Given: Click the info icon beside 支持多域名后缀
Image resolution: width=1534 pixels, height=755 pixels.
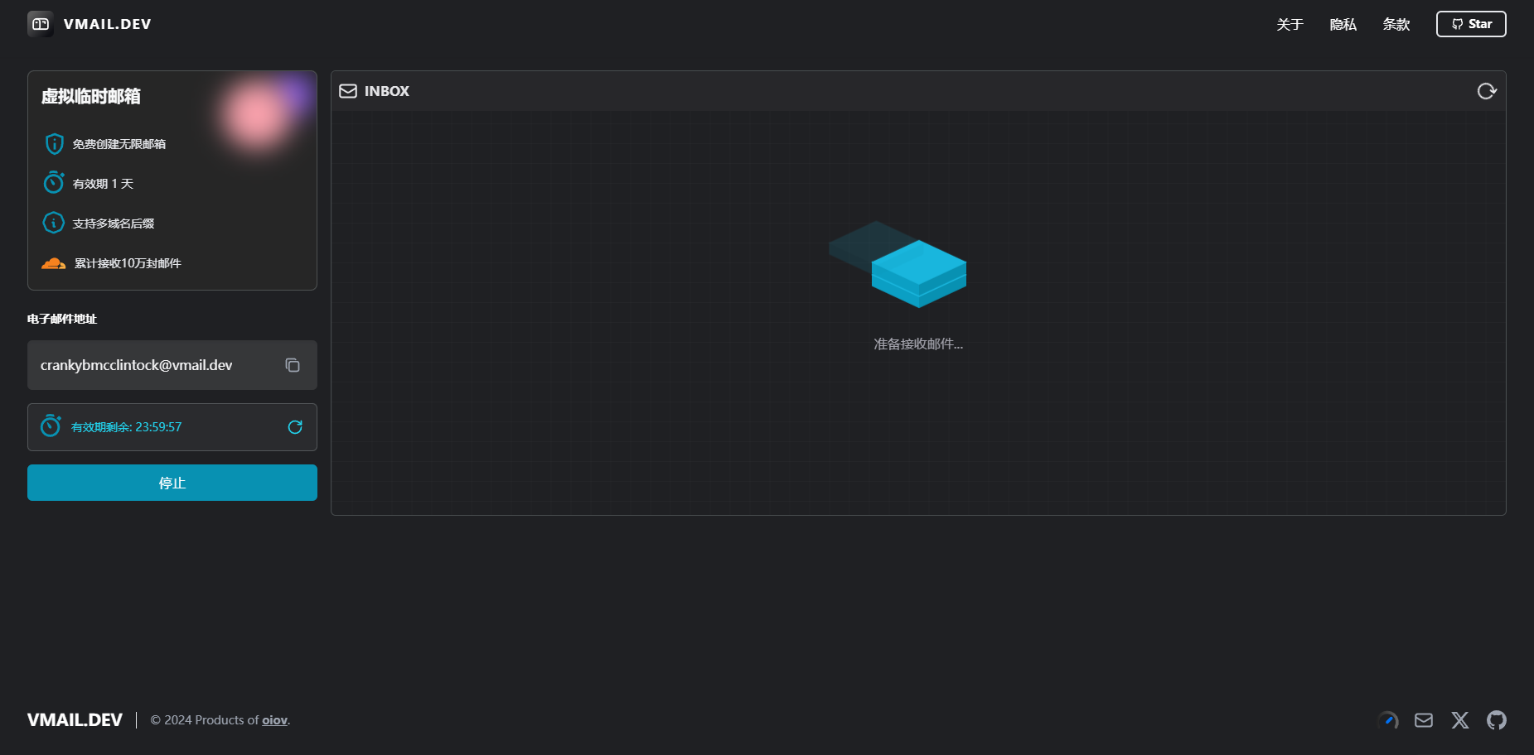Looking at the screenshot, I should [x=54, y=223].
